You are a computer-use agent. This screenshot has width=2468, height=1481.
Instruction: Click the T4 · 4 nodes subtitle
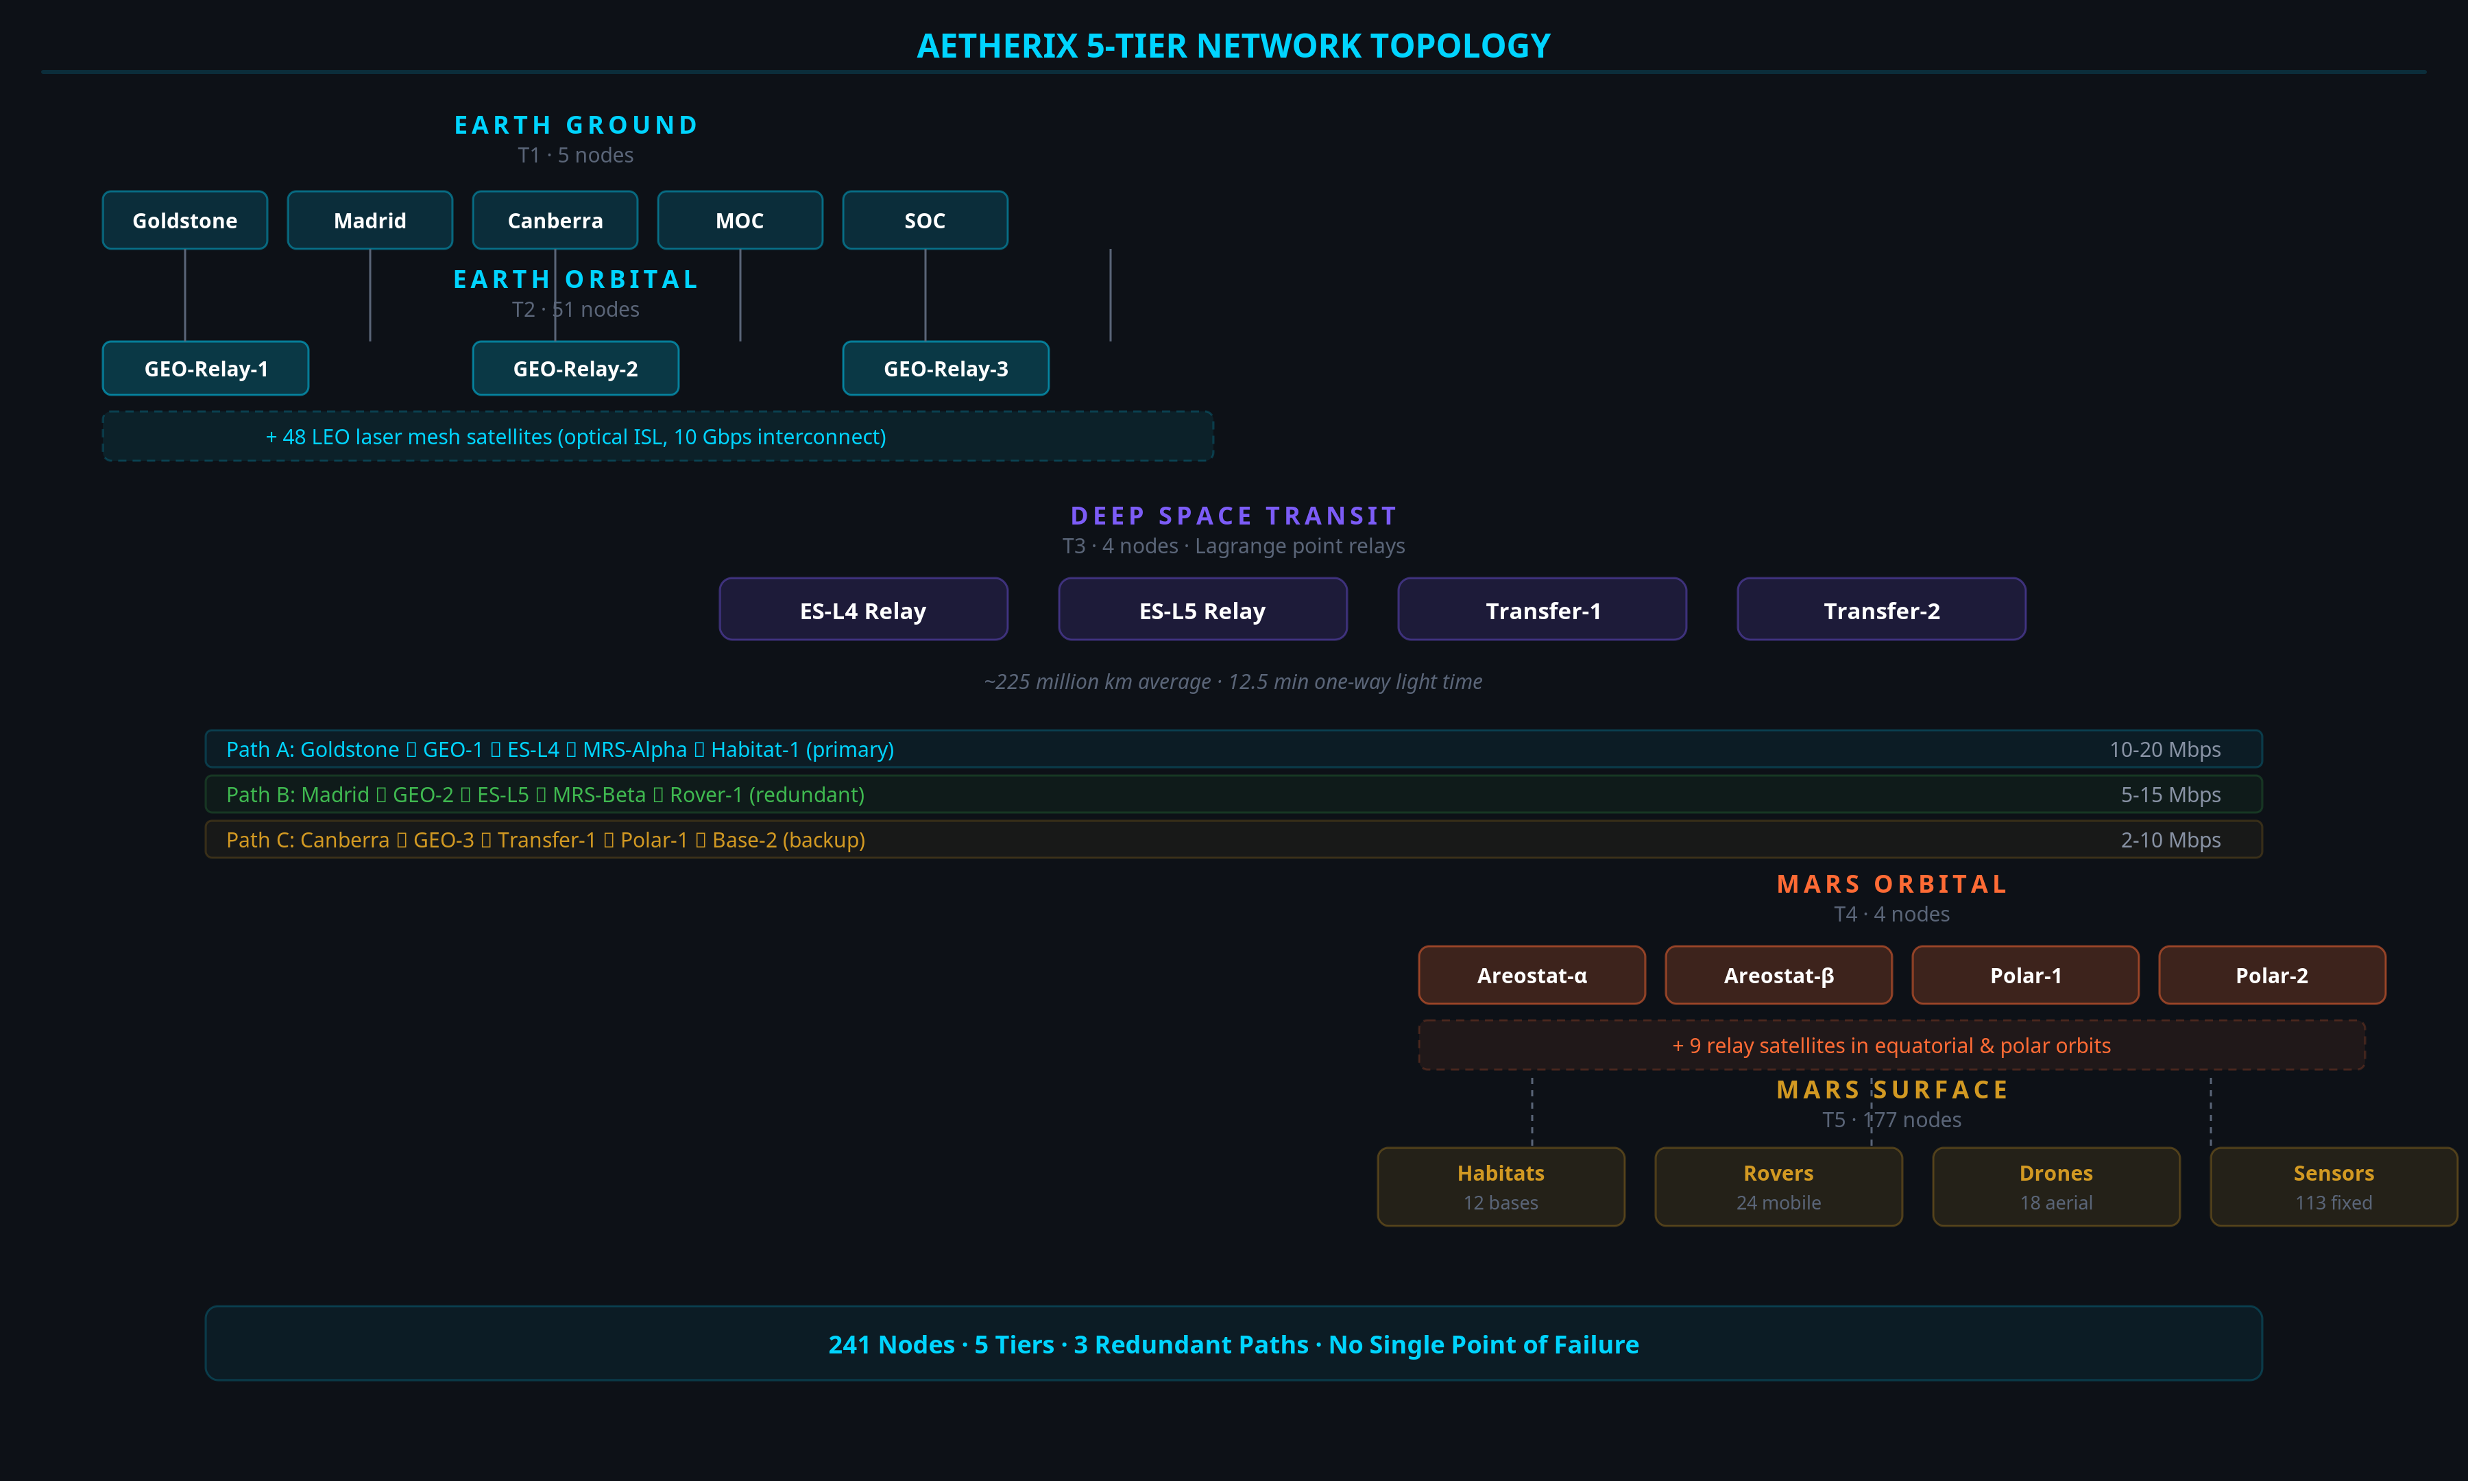[1891, 914]
